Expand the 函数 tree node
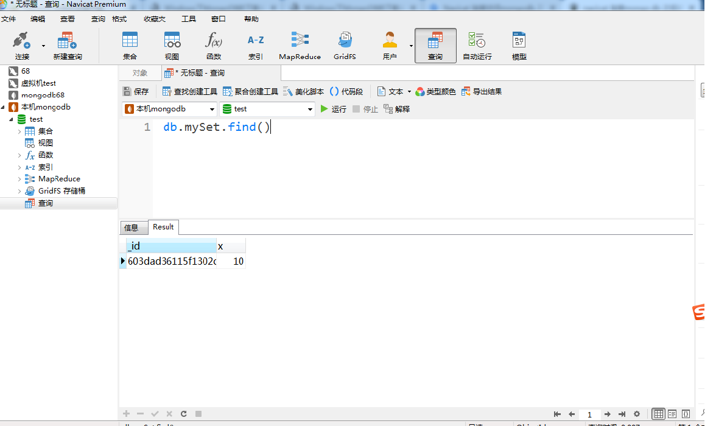 pyautogui.click(x=19, y=155)
